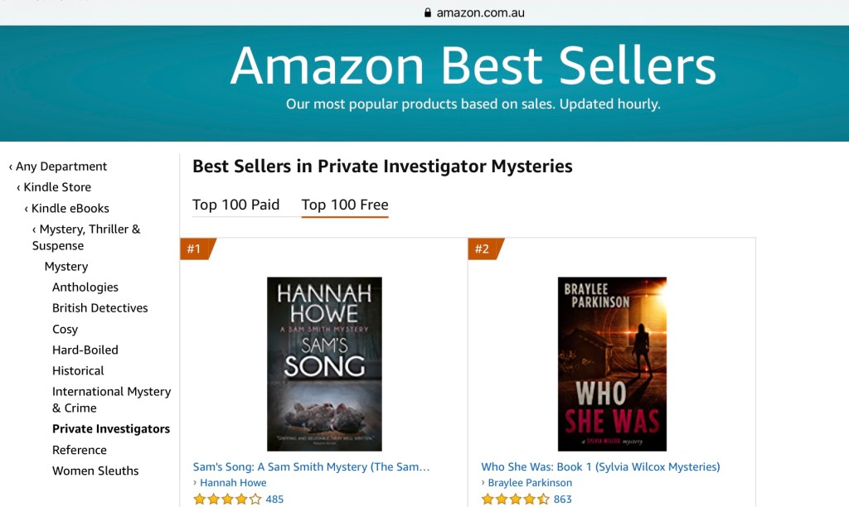The height and width of the screenshot is (507, 849).
Task: Open Sam's Song book title link
Action: (x=312, y=466)
